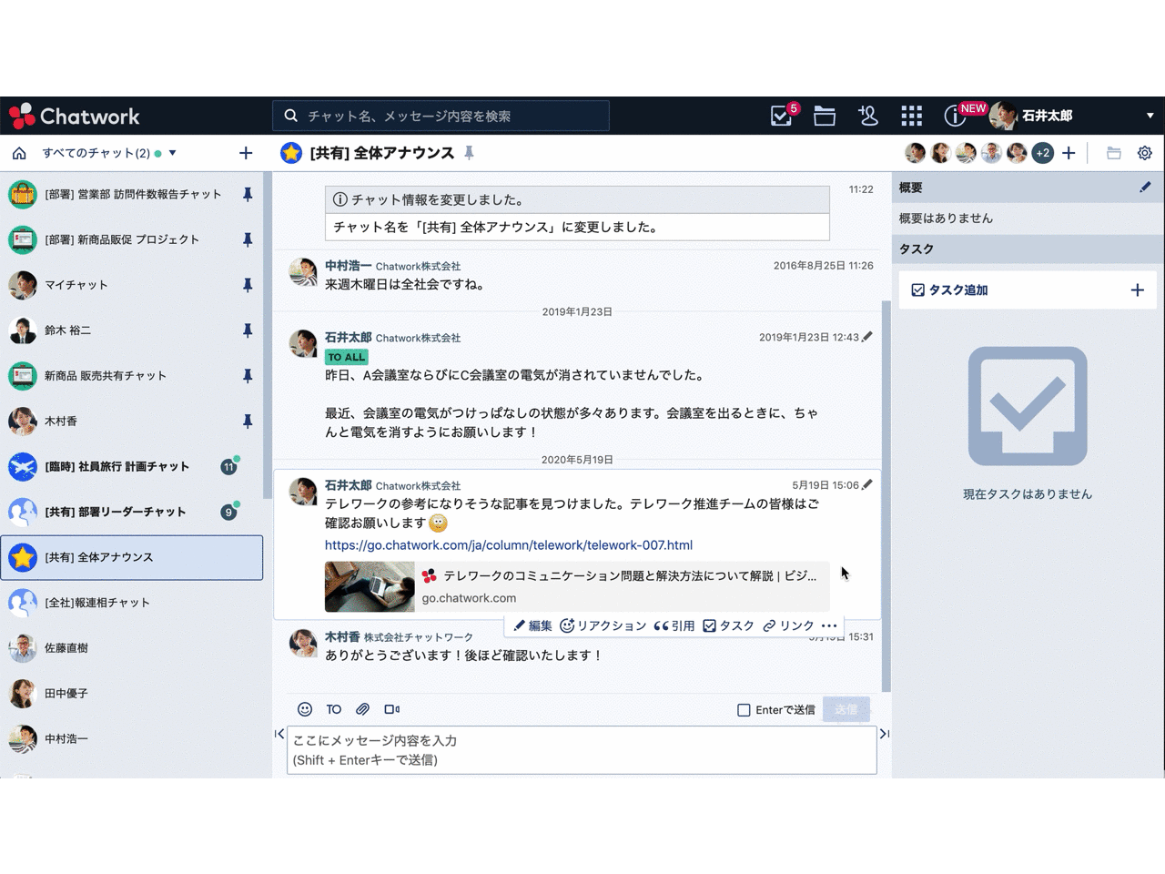The image size is (1165, 874).
Task: Click the pin icon beside the chat title
Action: pos(469,153)
